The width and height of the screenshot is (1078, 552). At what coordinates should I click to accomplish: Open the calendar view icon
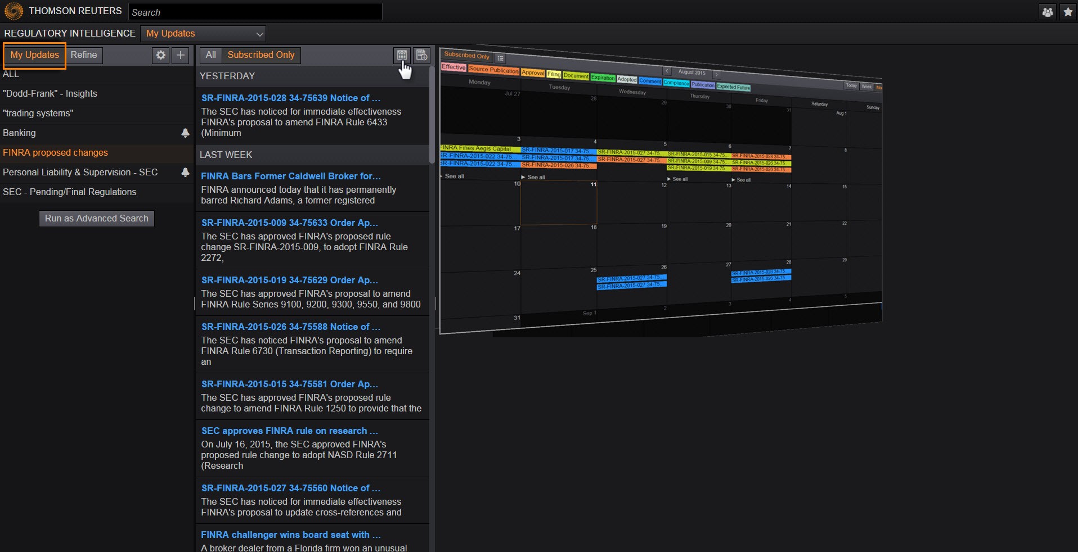[x=402, y=55]
